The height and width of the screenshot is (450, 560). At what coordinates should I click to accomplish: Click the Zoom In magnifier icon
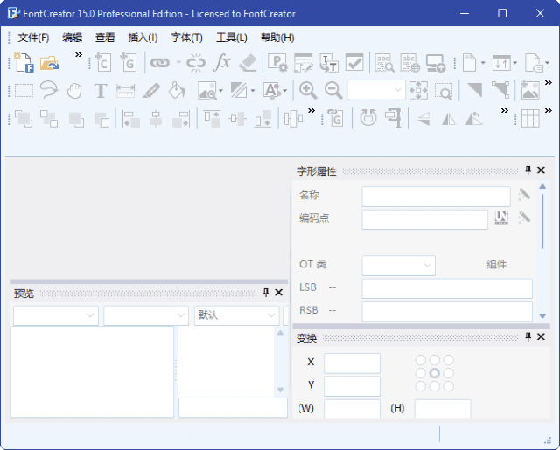click(x=307, y=90)
